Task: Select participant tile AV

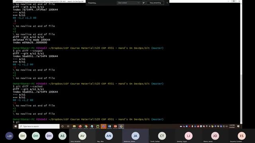Action: 82,136
